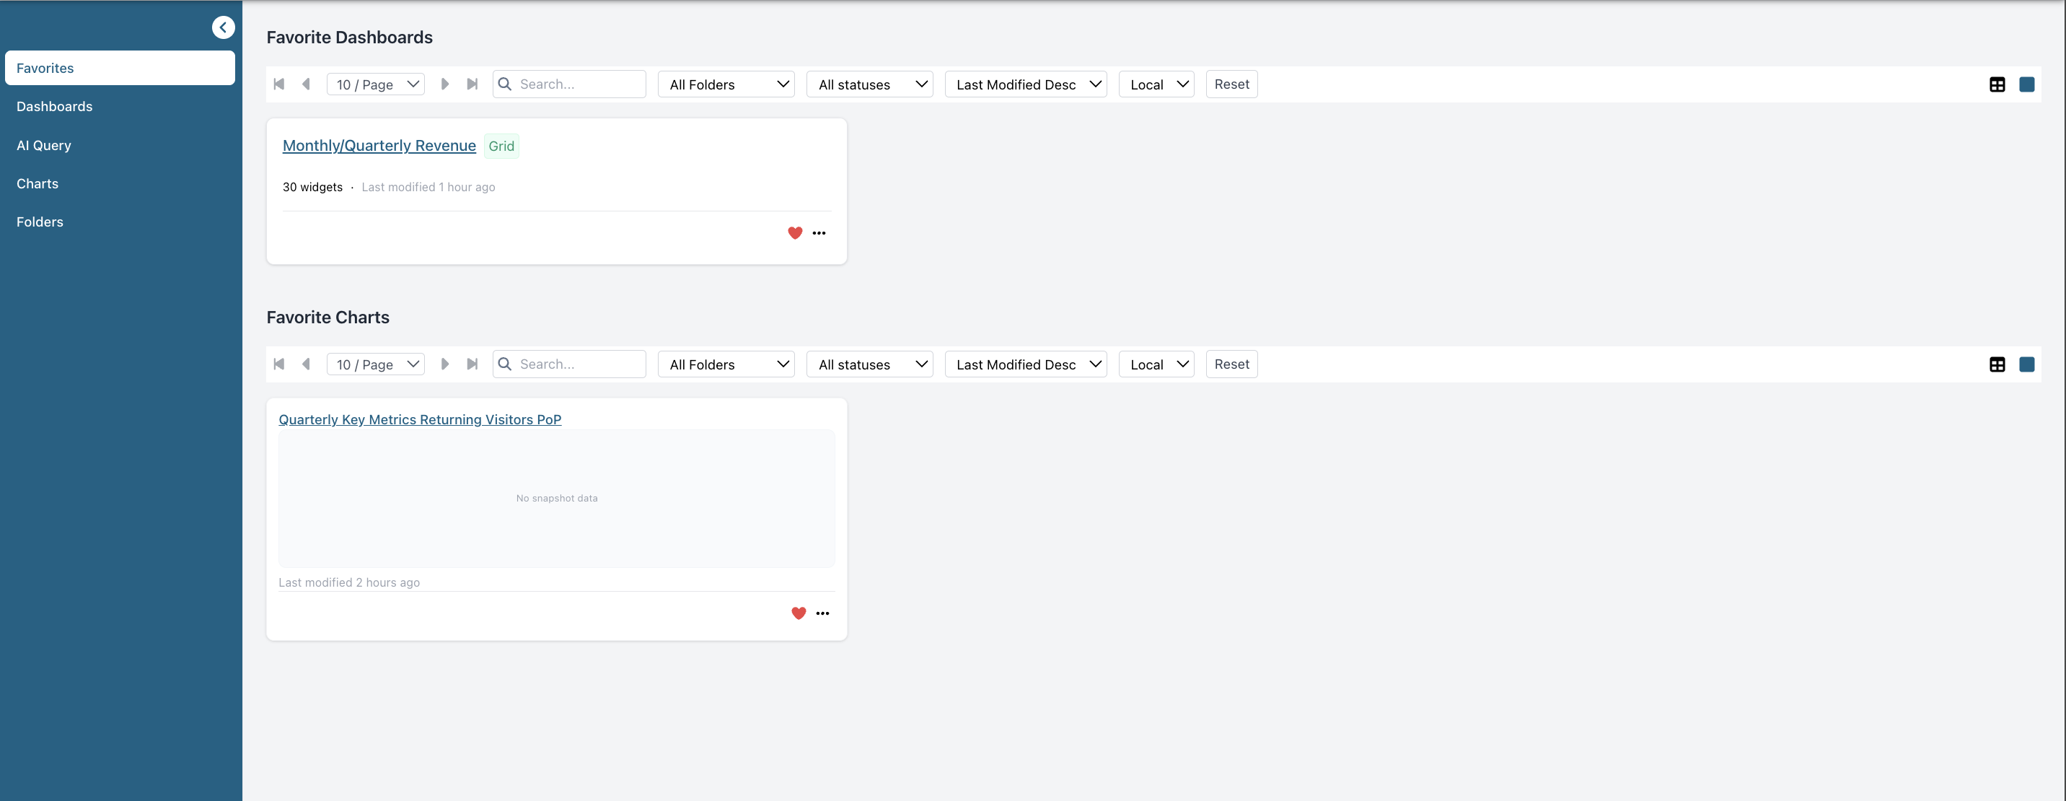Go to previous page in Favorite Dashboards
The image size is (2066, 801).
click(306, 84)
